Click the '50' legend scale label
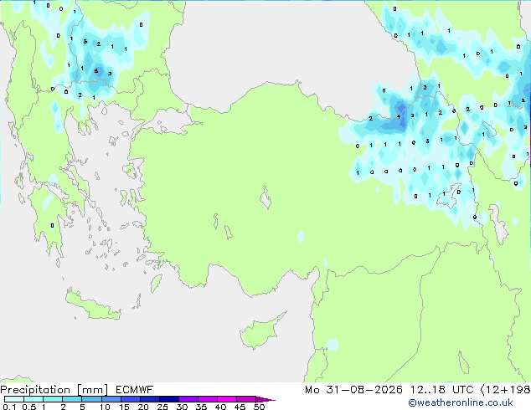 click(x=259, y=407)
